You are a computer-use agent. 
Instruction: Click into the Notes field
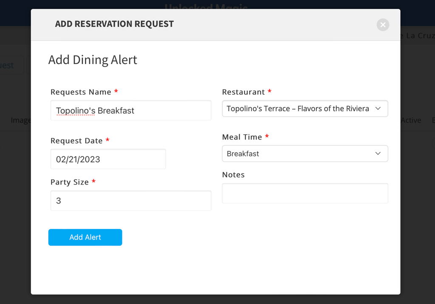click(x=305, y=193)
